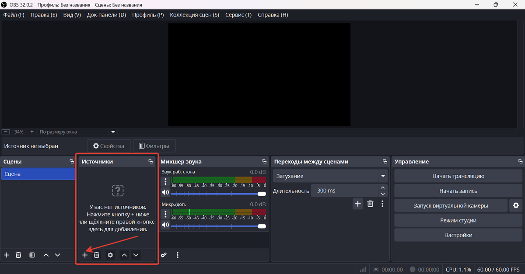Expand the Затухание transition dropdown
Viewport: 525px width, 274px height.
pos(383,176)
